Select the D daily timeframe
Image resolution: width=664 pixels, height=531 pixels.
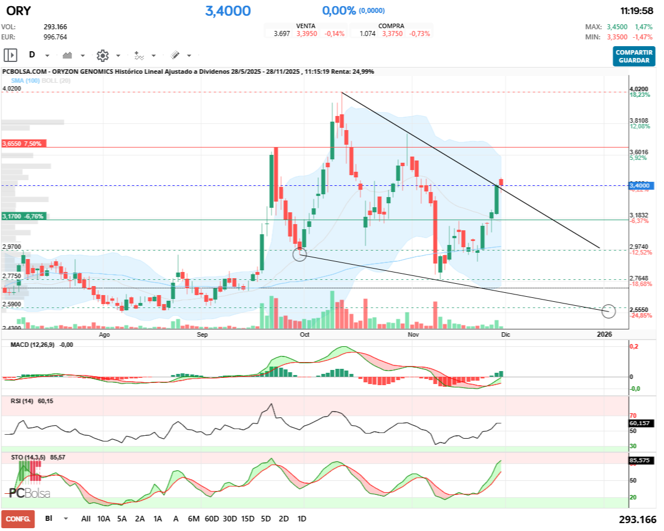point(32,55)
